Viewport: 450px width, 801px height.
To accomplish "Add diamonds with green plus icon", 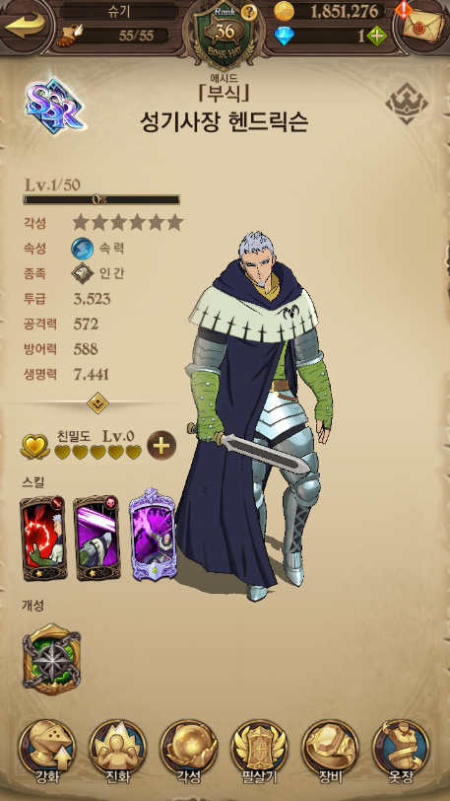I will coord(376,36).
